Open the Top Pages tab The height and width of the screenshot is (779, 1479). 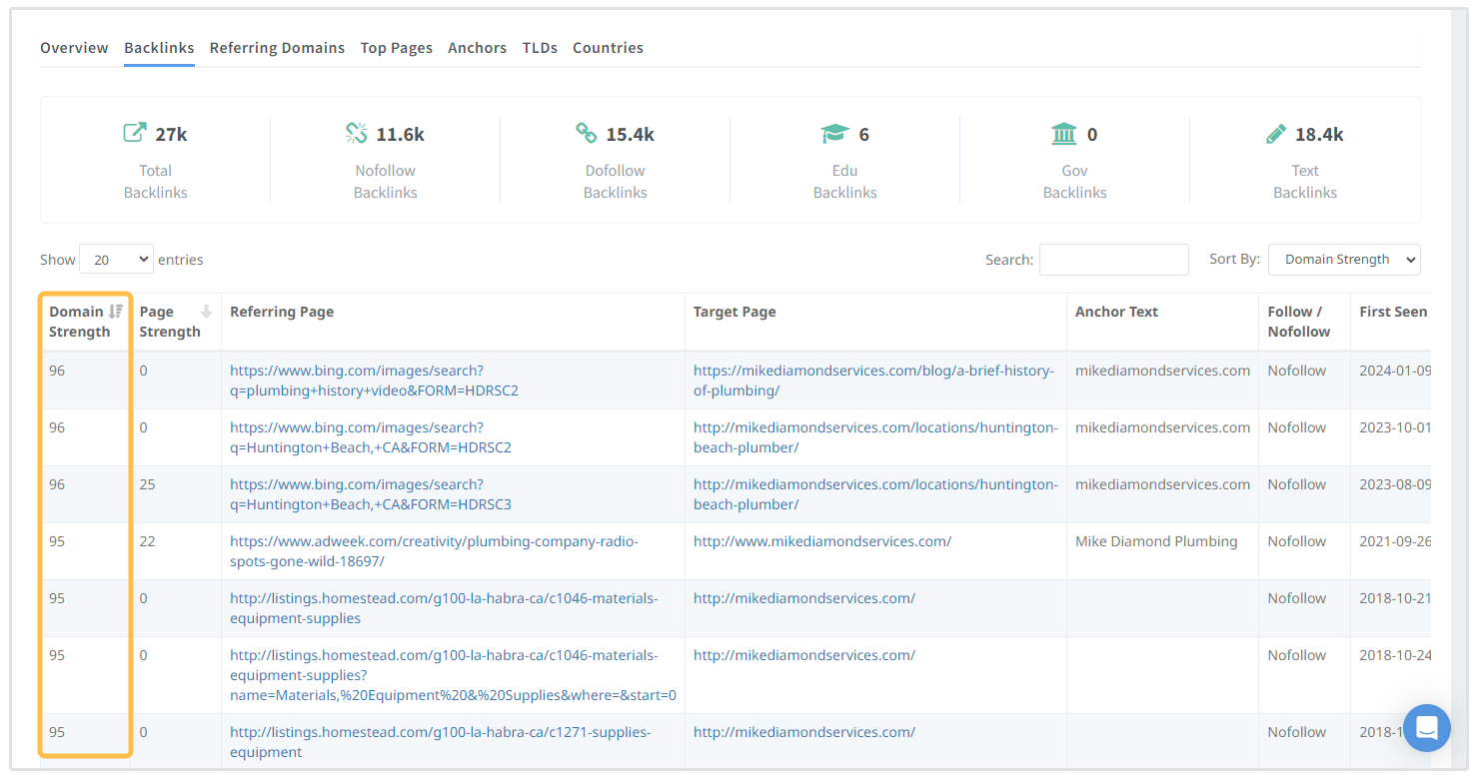(x=396, y=48)
